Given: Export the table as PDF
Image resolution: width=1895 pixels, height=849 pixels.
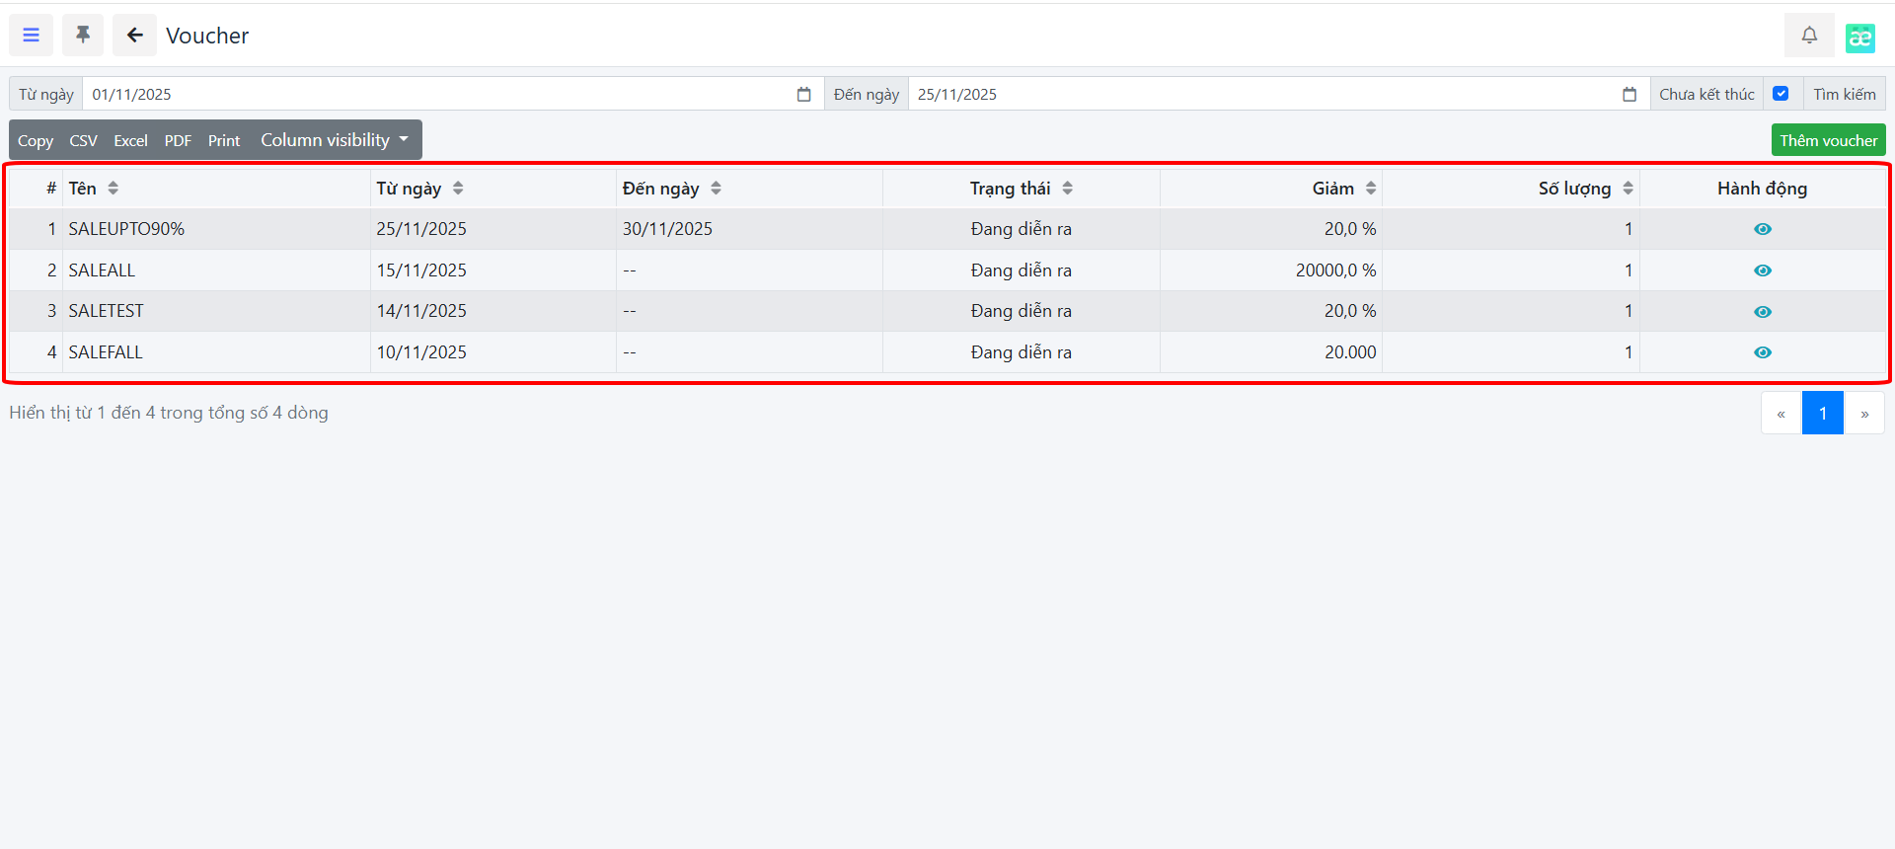Looking at the screenshot, I should [178, 141].
